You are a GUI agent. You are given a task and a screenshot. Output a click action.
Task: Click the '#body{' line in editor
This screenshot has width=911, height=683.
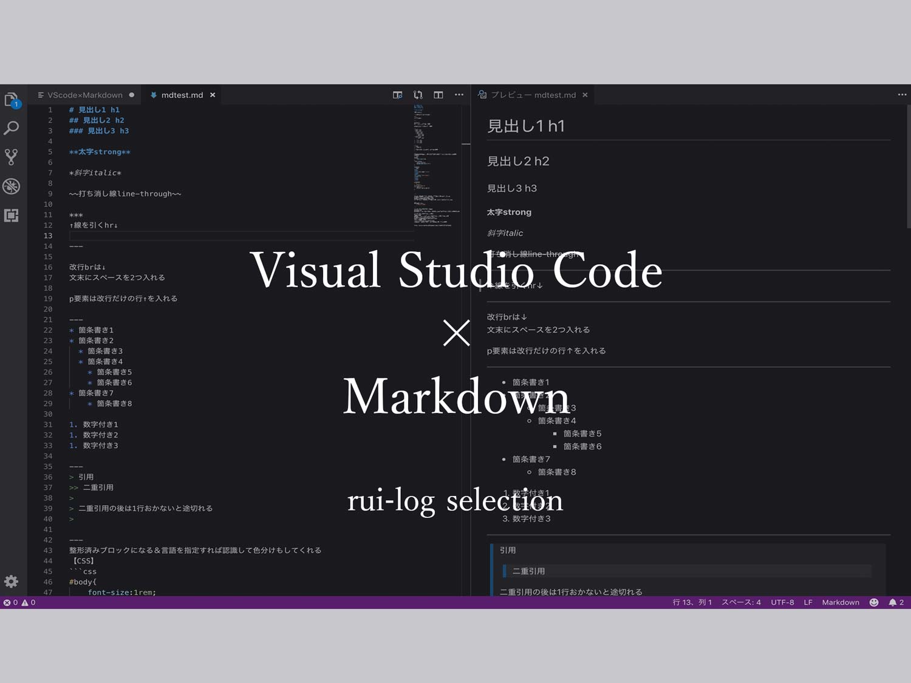83,582
